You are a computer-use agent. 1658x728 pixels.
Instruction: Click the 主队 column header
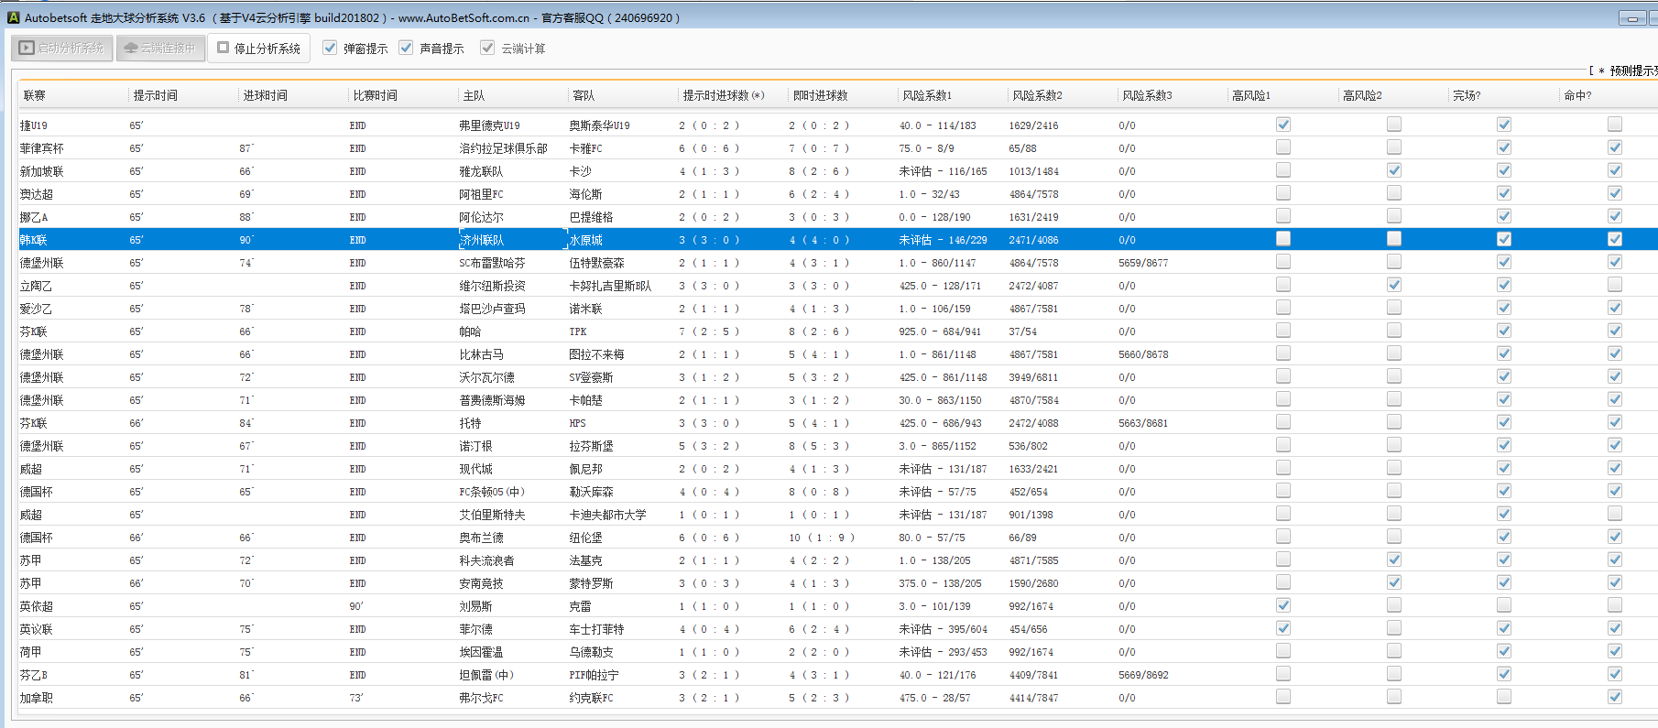[474, 95]
